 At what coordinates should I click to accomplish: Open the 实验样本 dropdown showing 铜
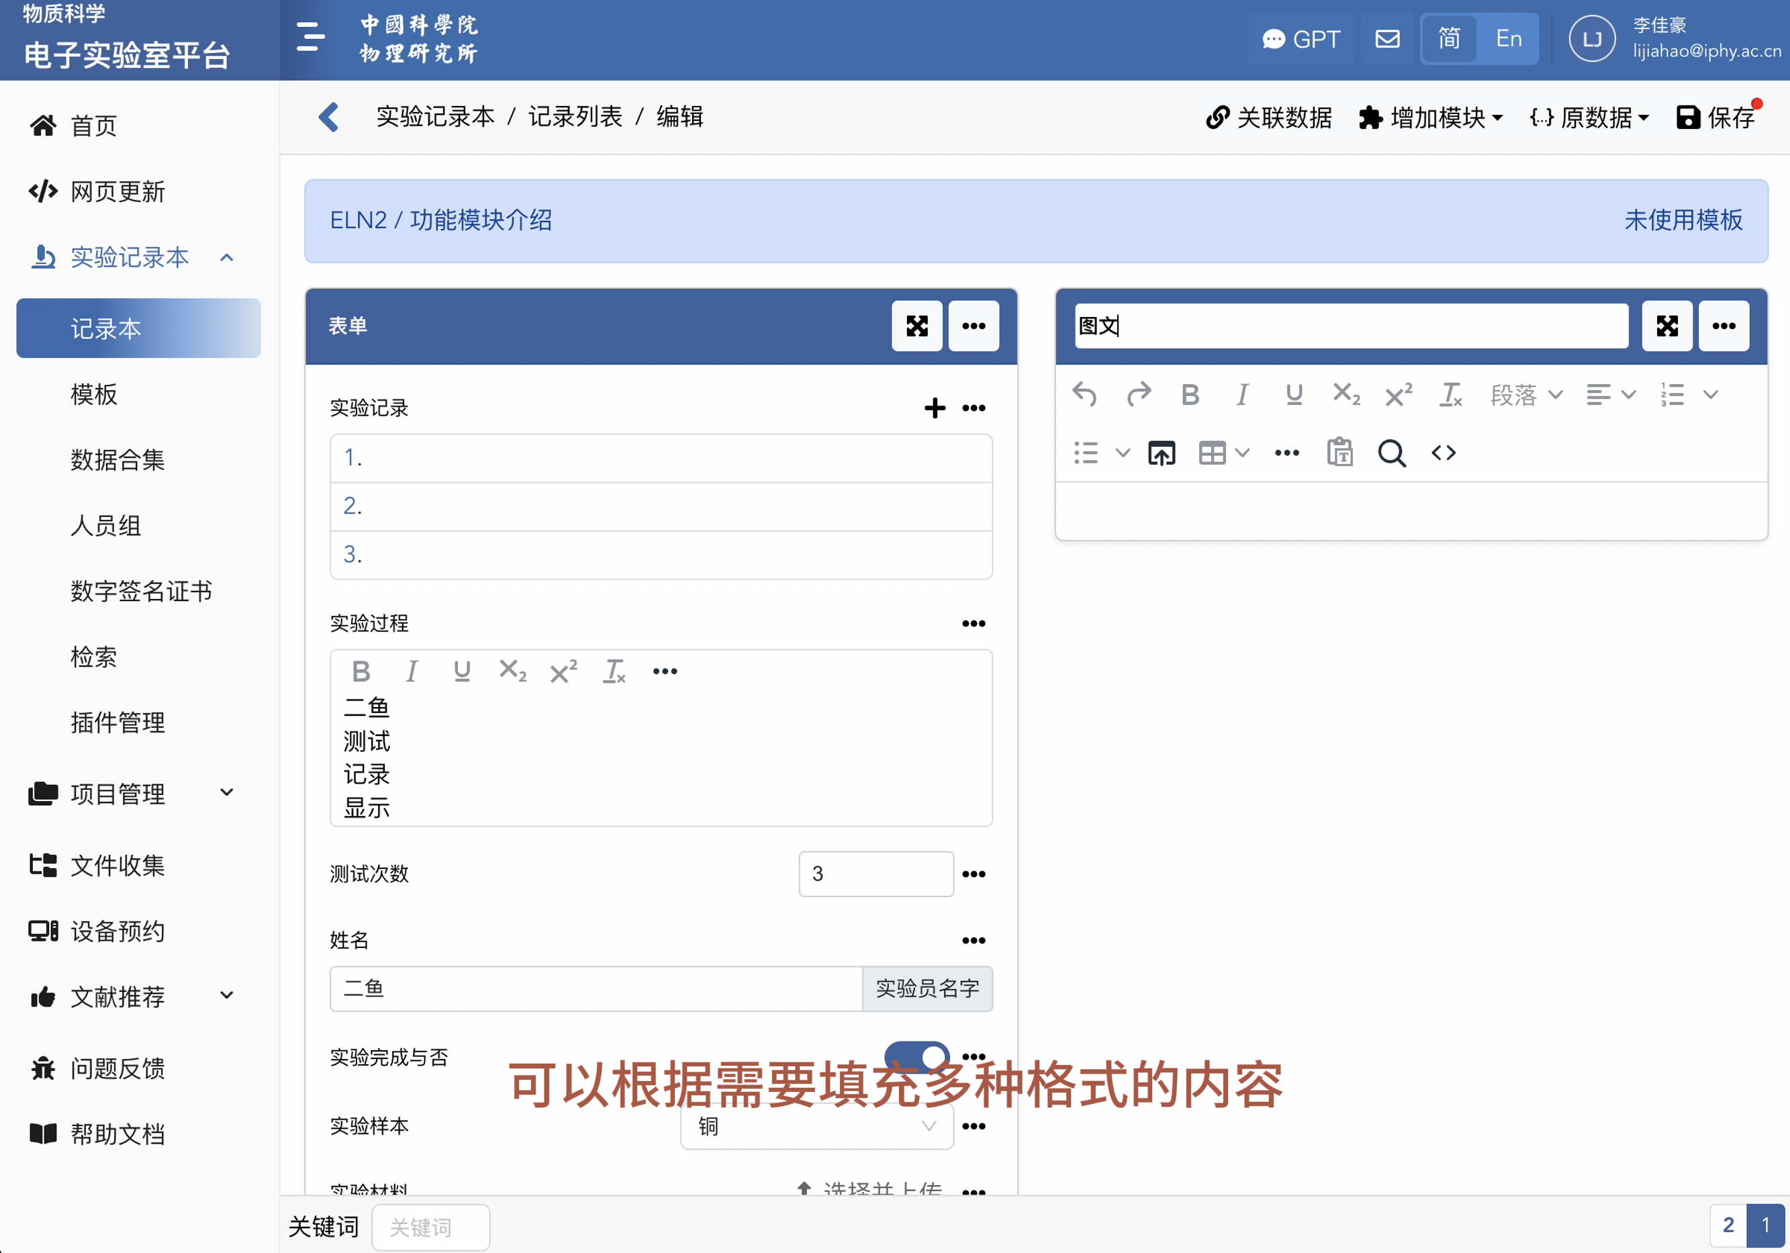point(816,1126)
